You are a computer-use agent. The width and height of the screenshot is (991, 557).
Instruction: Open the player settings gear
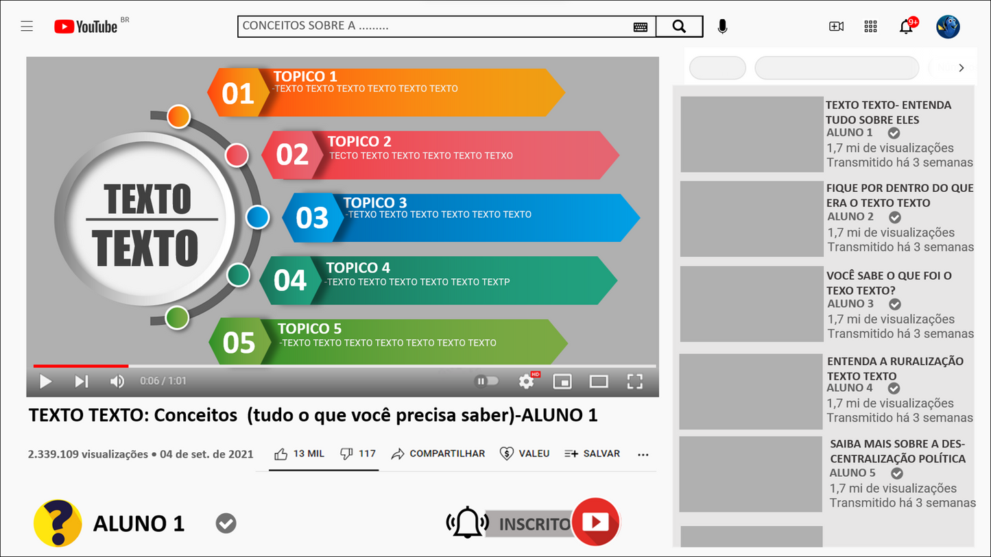[527, 382]
